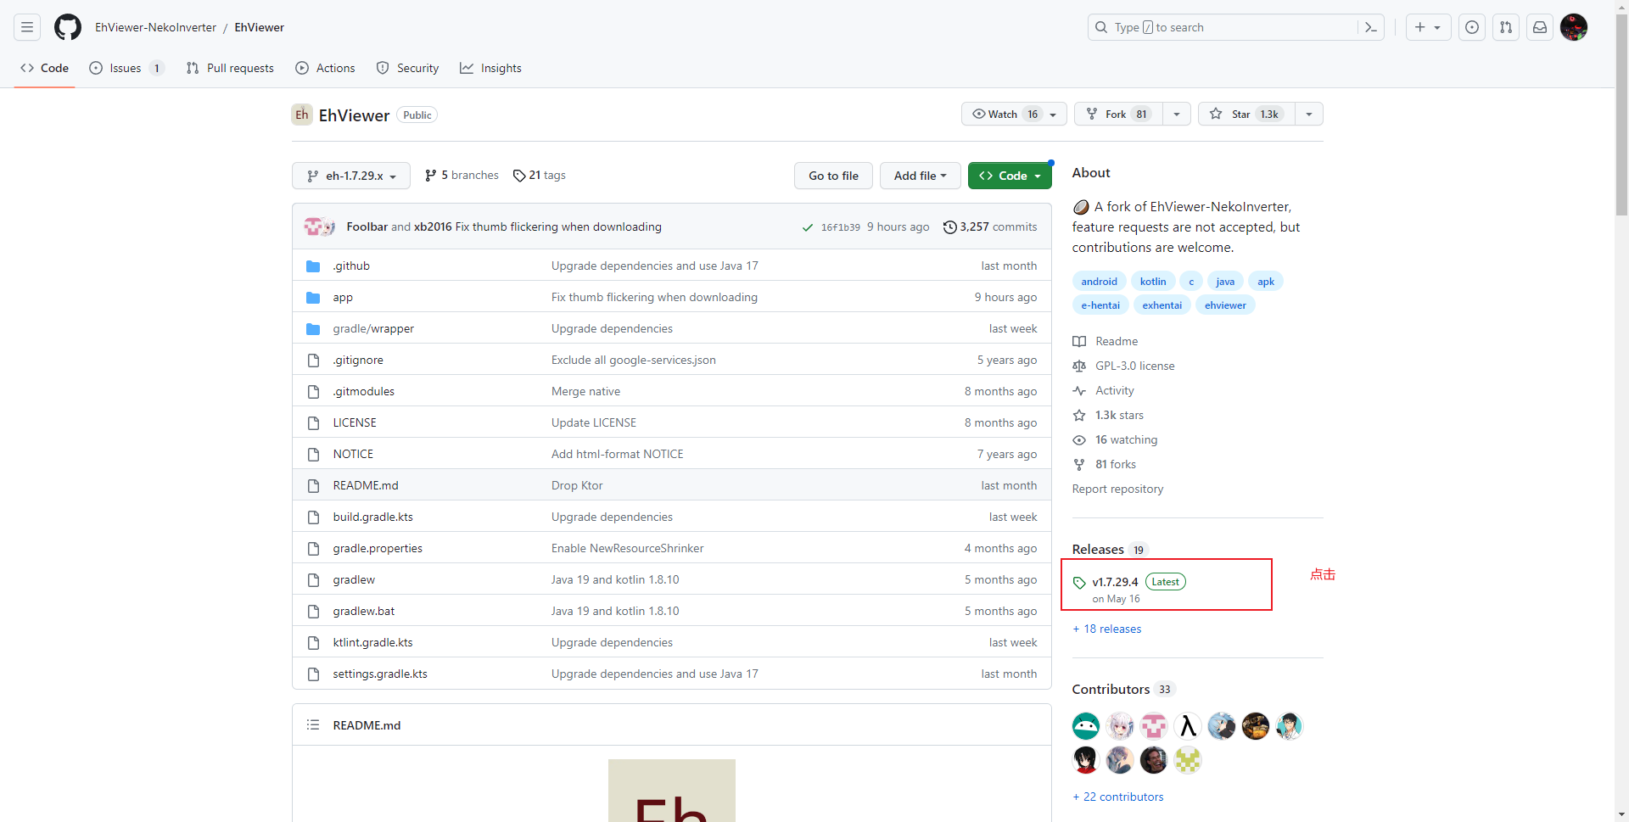Expand star lists dropdown arrow

(x=1309, y=114)
